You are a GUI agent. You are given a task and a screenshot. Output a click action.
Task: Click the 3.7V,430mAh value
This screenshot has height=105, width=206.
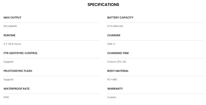pos(115,26)
